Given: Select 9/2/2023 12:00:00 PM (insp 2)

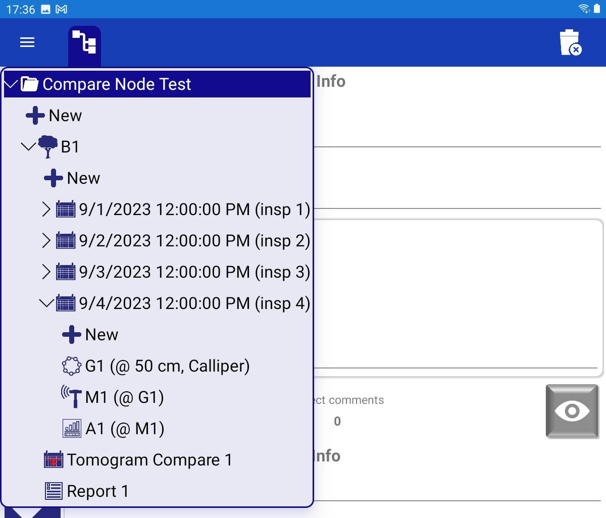Looking at the screenshot, I should pyautogui.click(x=194, y=241).
